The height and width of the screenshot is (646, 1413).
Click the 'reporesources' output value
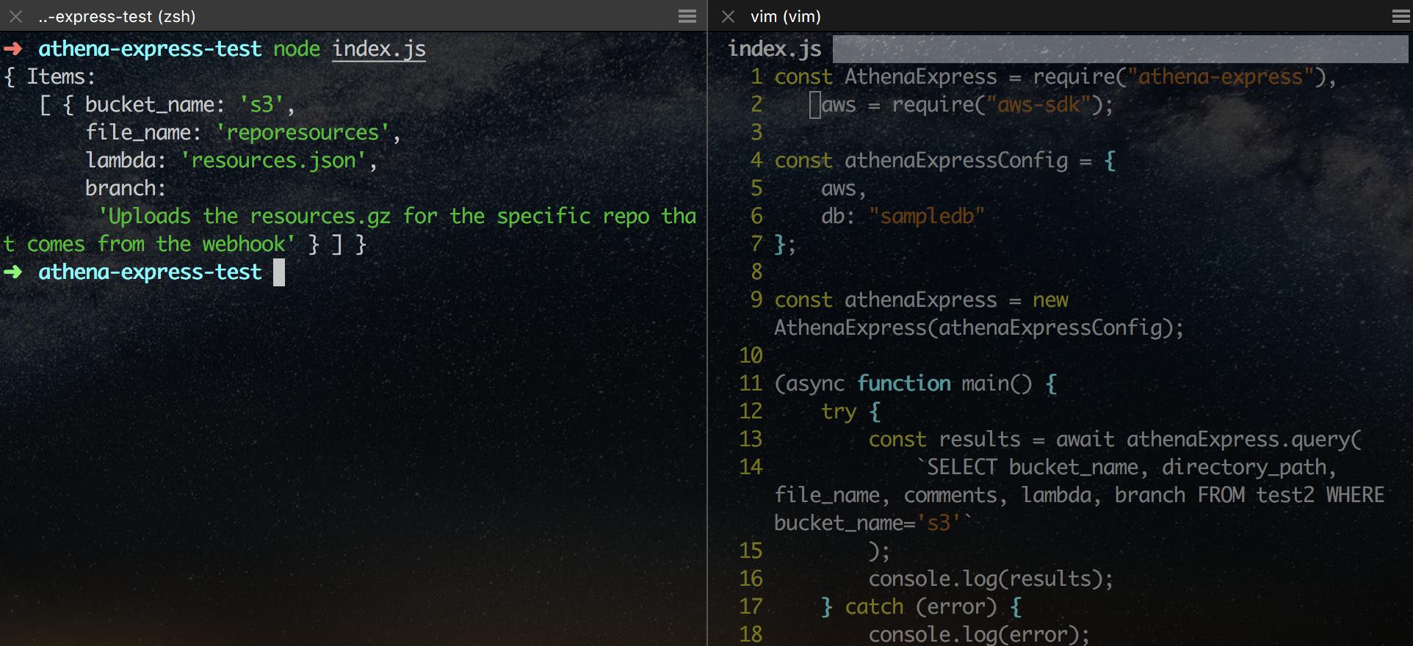pos(302,133)
